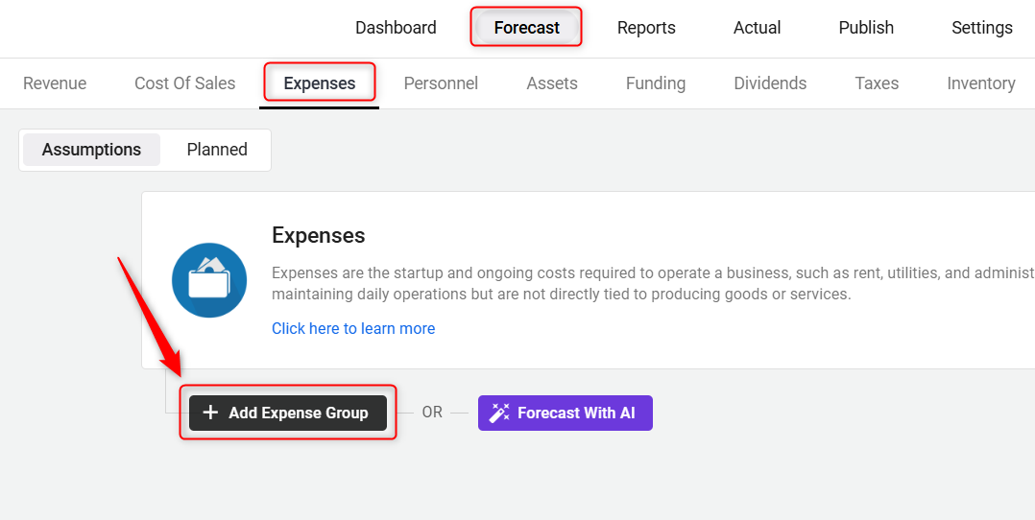Open the Inventory tab
Image resolution: width=1035 pixels, height=520 pixels.
(981, 83)
